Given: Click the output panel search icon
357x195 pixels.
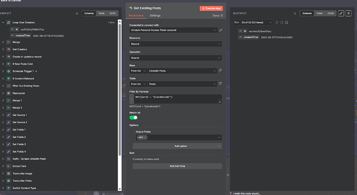Looking at the screenshot, I should pyautogui.click(x=295, y=13).
